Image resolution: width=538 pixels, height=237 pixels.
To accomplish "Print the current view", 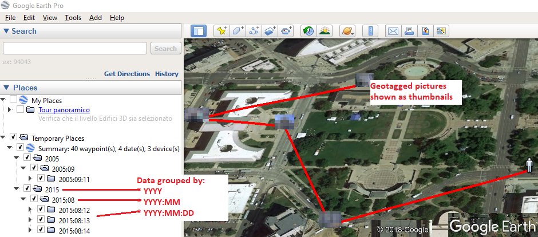I will [409, 31].
